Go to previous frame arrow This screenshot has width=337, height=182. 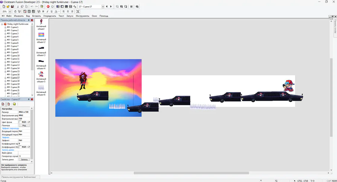click(x=107, y=7)
